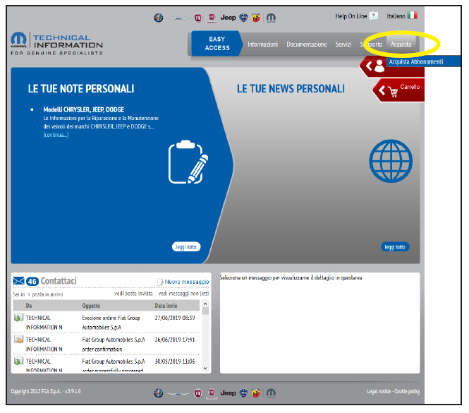
Task: Click vedi posta inviata link
Action: (133, 294)
